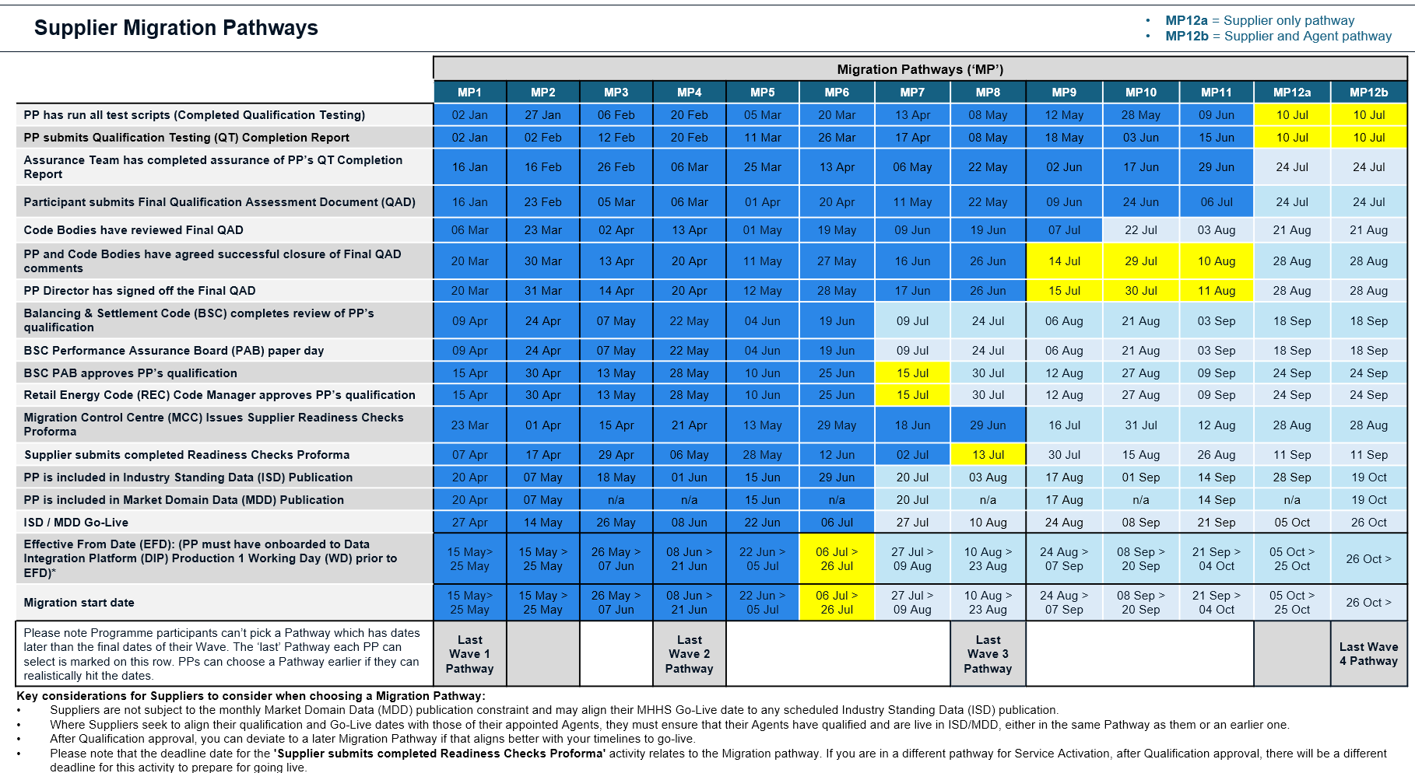
Task: Click the "Last Wave 2 Pathway" cell
Action: click(x=690, y=654)
